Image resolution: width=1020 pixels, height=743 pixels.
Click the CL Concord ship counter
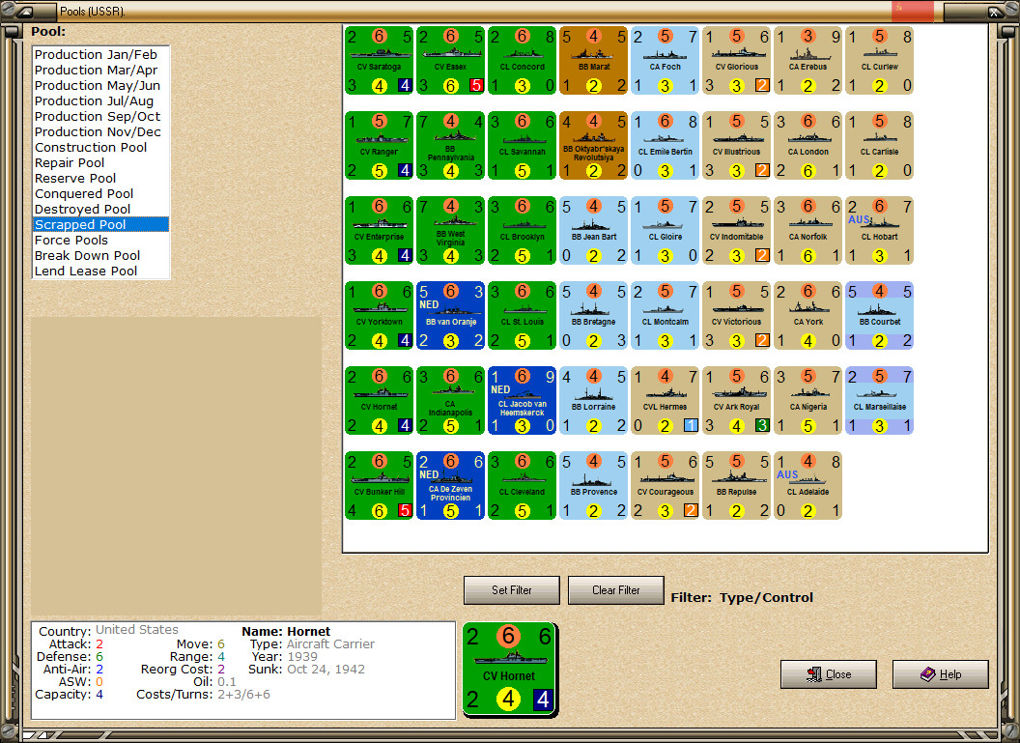coord(522,61)
